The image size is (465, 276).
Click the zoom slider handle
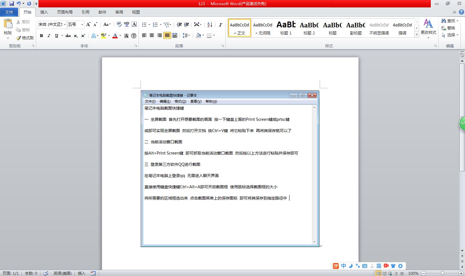tap(443, 273)
